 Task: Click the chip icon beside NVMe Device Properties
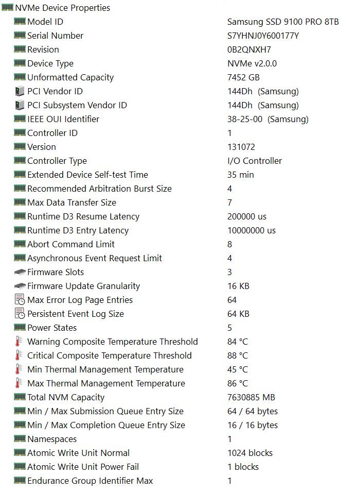pos(7,8)
